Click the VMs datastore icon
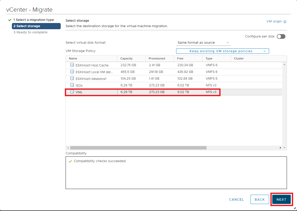297x211 pixels. pos(72,92)
